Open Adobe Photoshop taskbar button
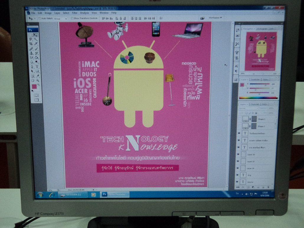Screen dimensions: 304x228 (115, 194)
